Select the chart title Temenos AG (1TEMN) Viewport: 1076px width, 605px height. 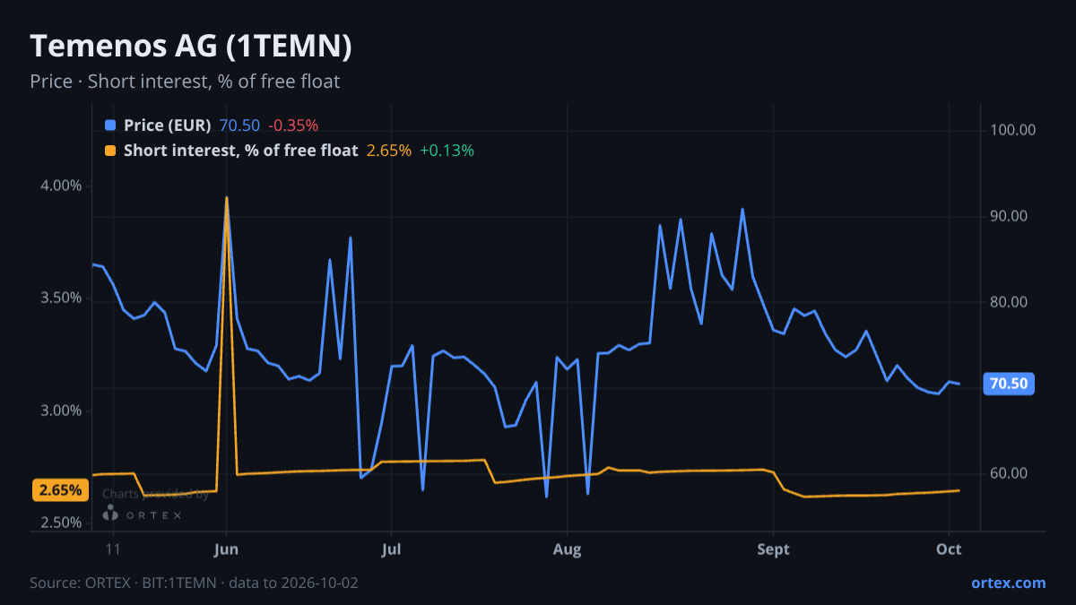pyautogui.click(x=191, y=47)
